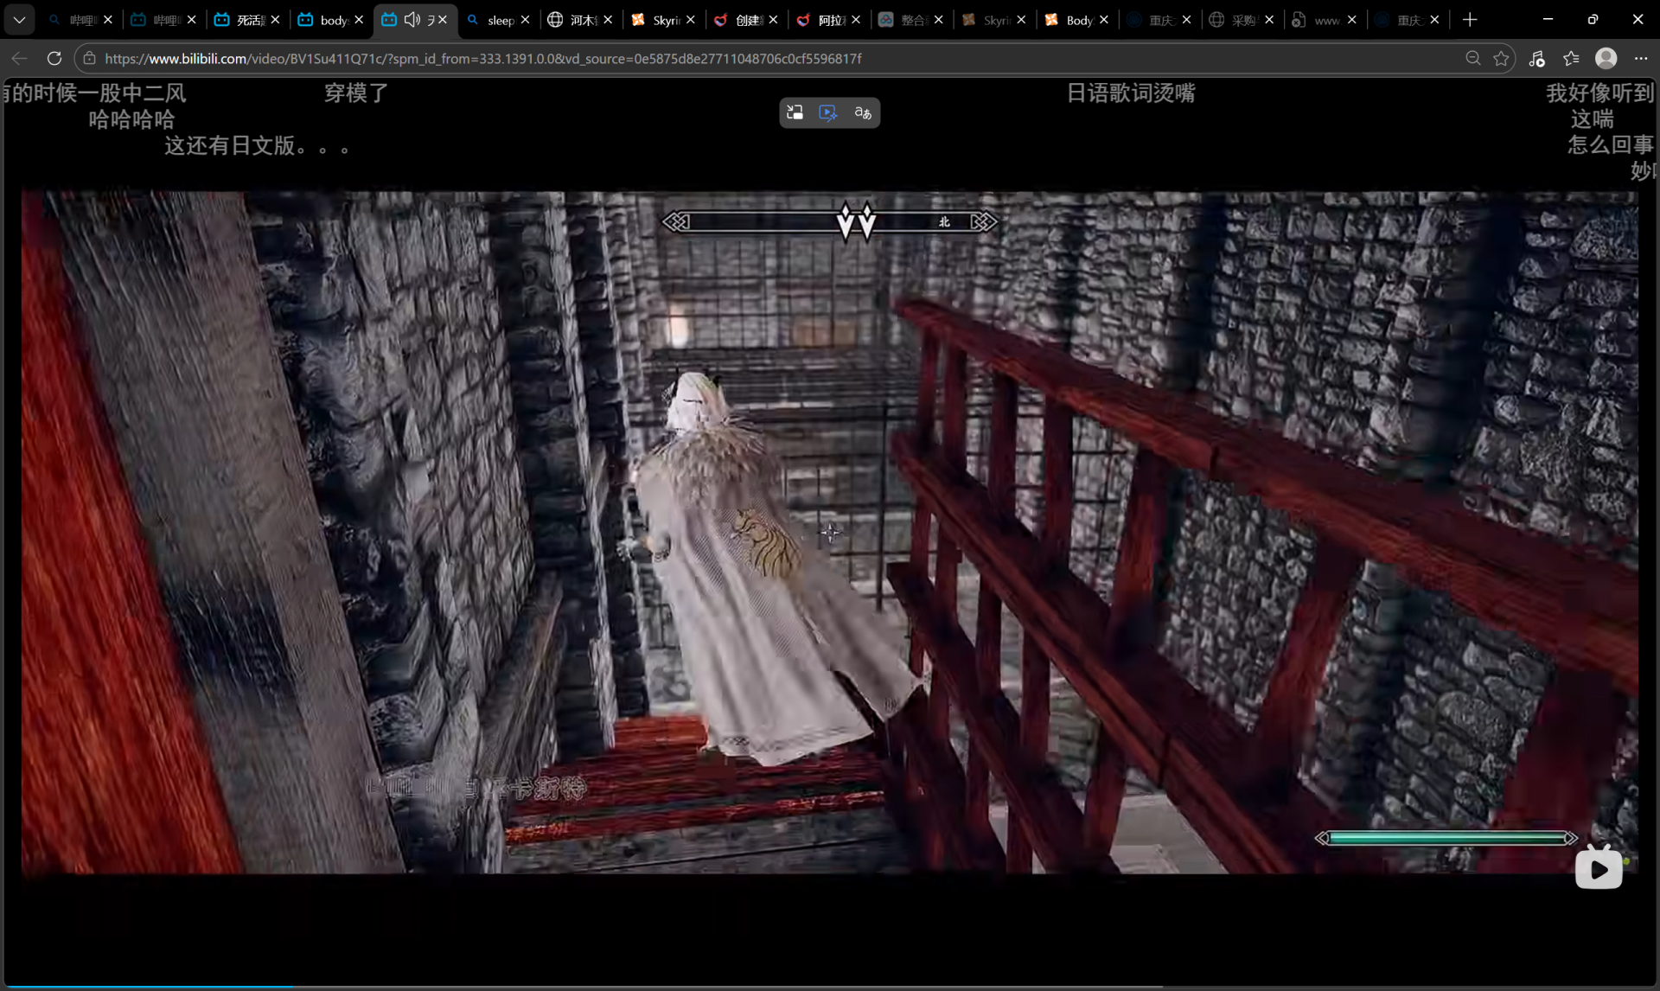The width and height of the screenshot is (1660, 991).
Task: Close the sleep tab
Action: [525, 19]
